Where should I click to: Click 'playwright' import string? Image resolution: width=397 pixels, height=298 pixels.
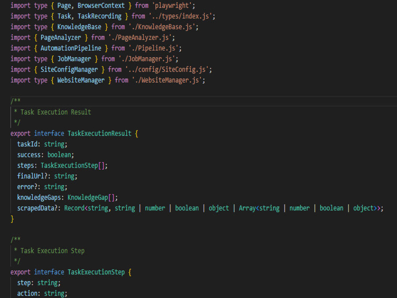tap(172, 6)
